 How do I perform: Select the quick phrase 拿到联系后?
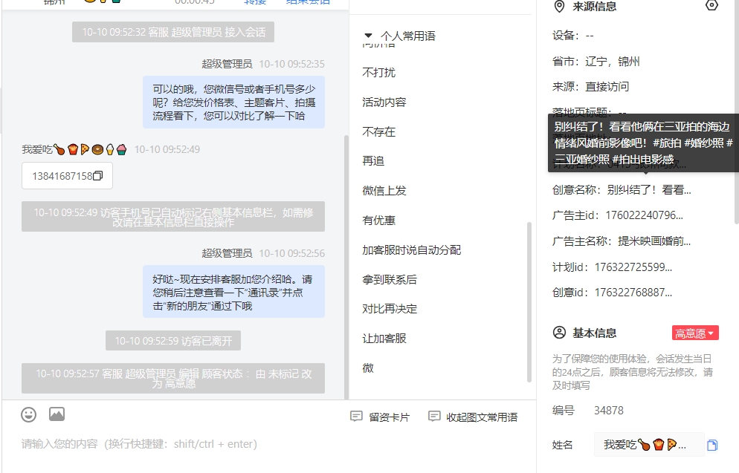click(390, 279)
